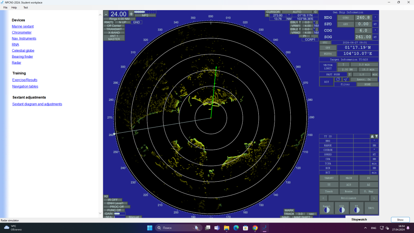414x233 pixels.
Task: Increase radar range with plus button
Action: 131,14
